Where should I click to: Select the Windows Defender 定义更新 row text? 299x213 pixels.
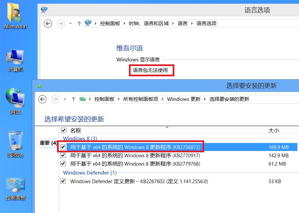tap(139, 181)
